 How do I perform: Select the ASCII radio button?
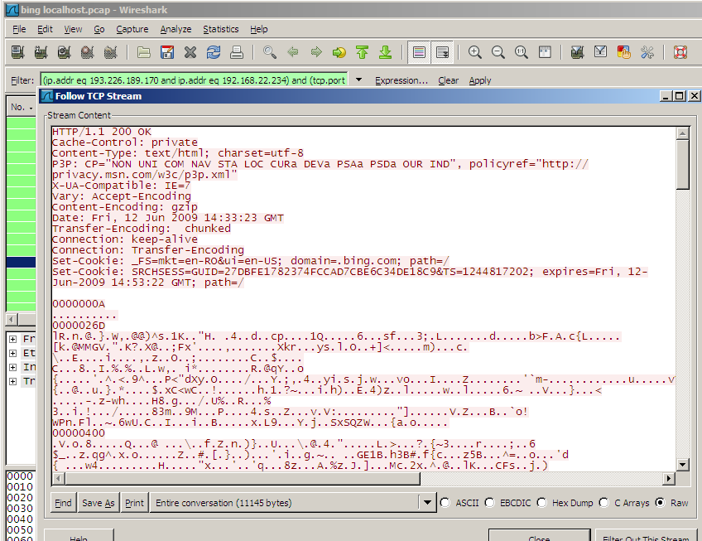pyautogui.click(x=446, y=502)
